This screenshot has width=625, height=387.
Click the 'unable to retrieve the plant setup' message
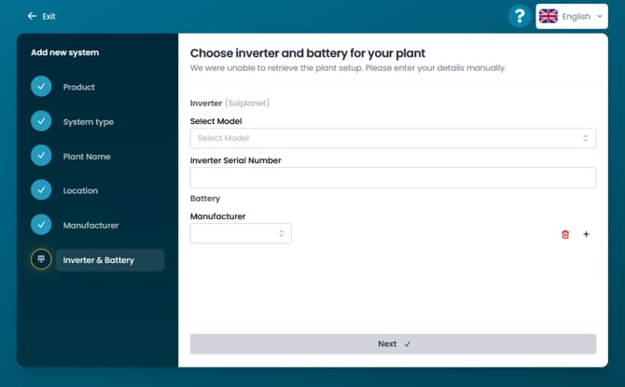tap(348, 68)
